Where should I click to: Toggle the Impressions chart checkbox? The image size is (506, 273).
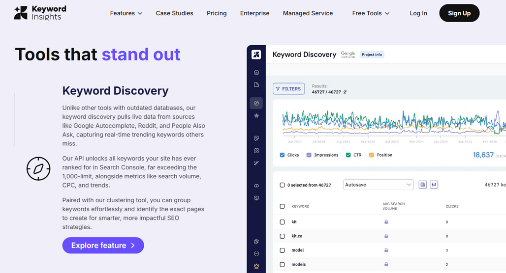point(309,155)
